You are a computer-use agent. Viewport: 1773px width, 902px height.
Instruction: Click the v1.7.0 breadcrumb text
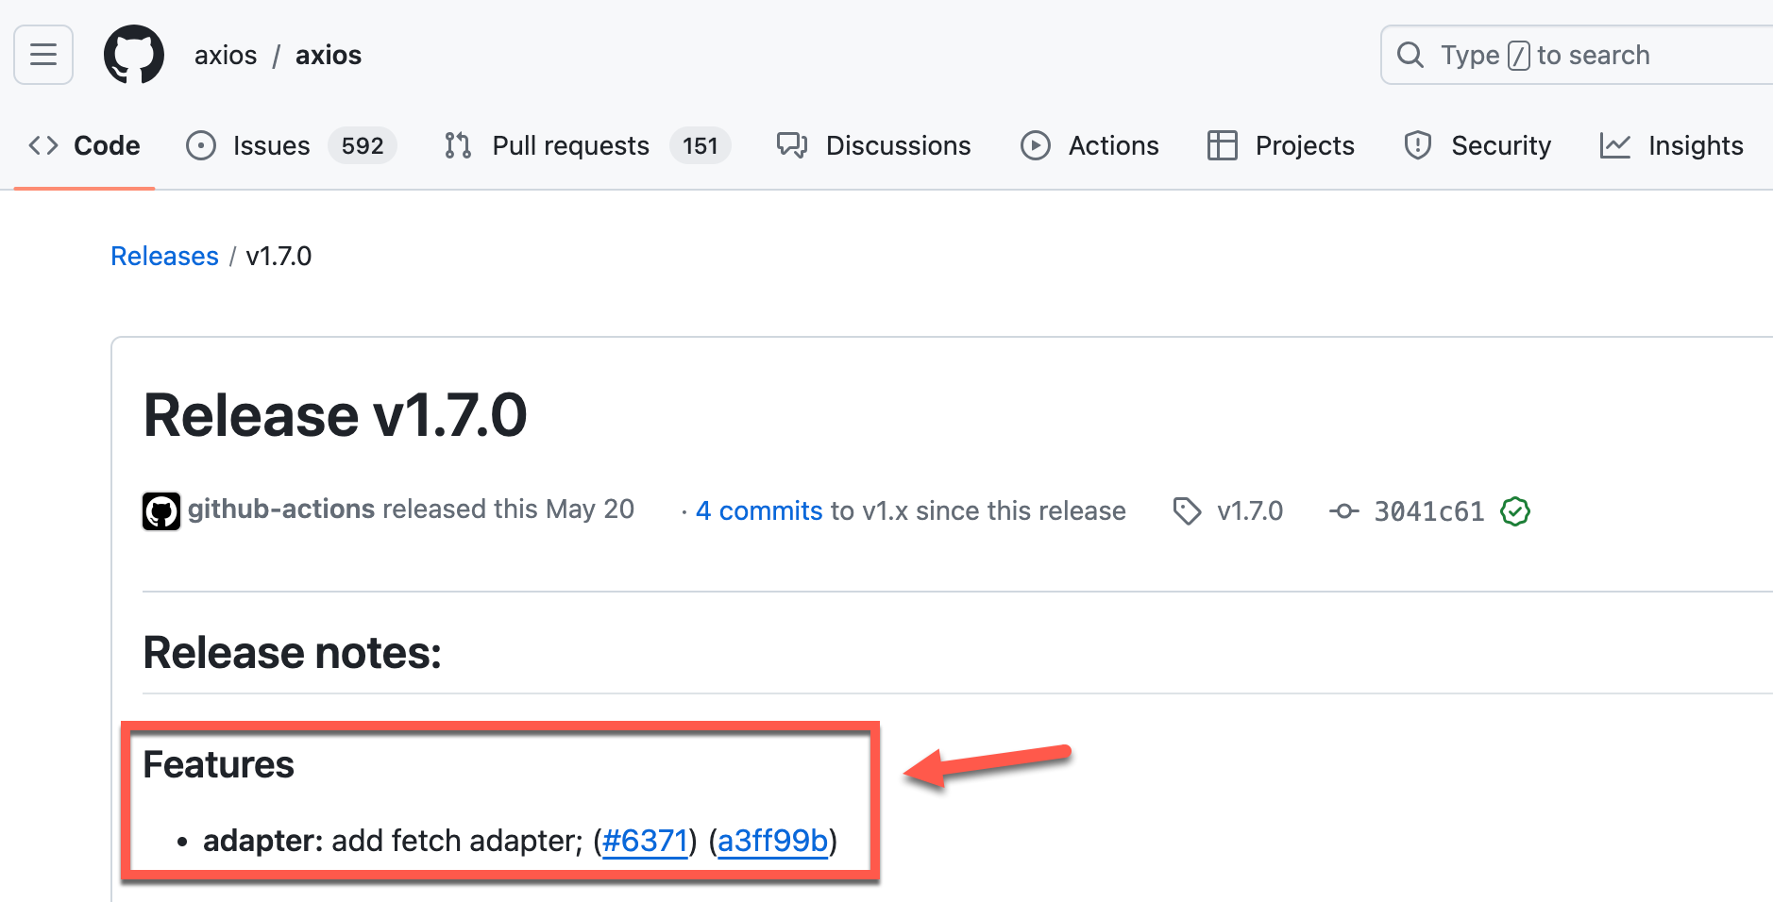279,256
